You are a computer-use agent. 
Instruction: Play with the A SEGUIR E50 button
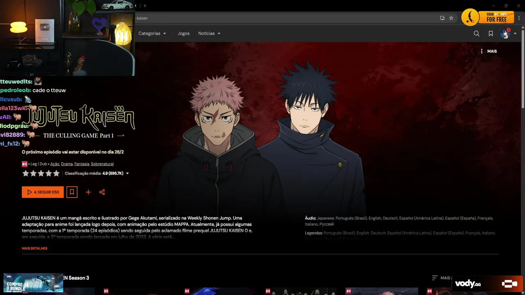(x=43, y=192)
